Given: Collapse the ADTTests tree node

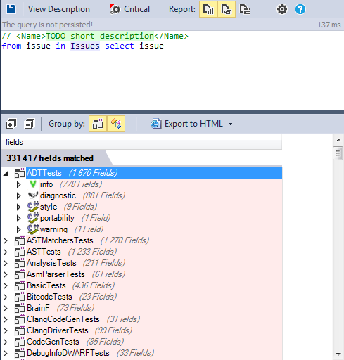Looking at the screenshot, I should (x=6, y=174).
